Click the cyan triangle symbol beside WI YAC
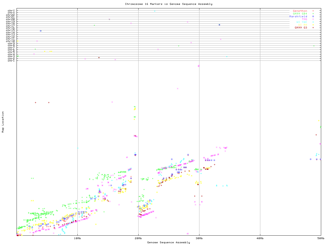This screenshot has width=326, height=244. pos(313,22)
